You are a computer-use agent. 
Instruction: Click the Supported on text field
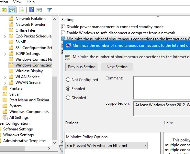(162, 109)
